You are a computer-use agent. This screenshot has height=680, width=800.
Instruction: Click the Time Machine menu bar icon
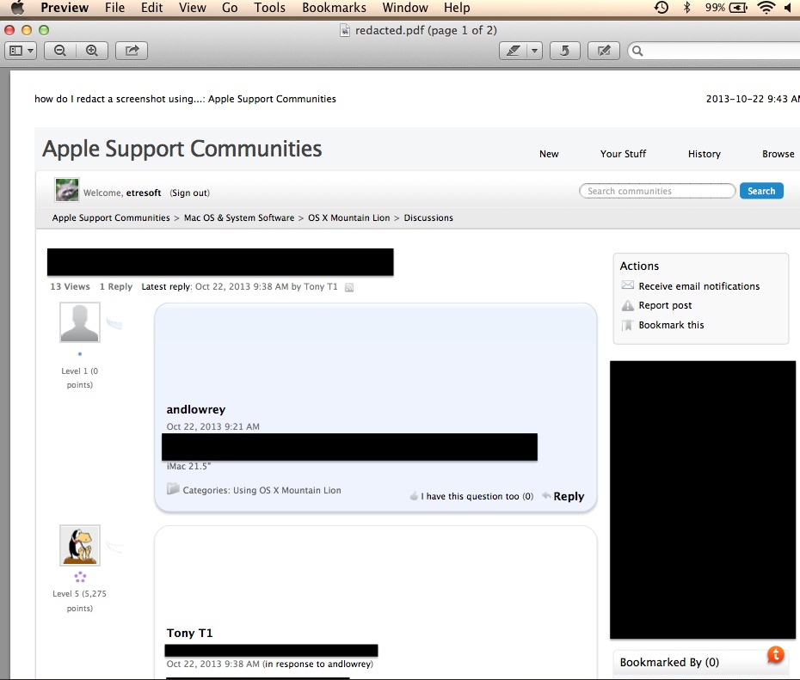[x=662, y=8]
